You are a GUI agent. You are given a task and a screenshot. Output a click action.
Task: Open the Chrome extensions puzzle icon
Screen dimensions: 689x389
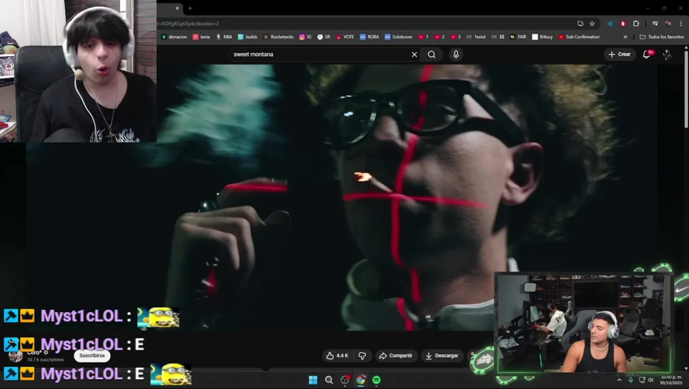pos(636,24)
